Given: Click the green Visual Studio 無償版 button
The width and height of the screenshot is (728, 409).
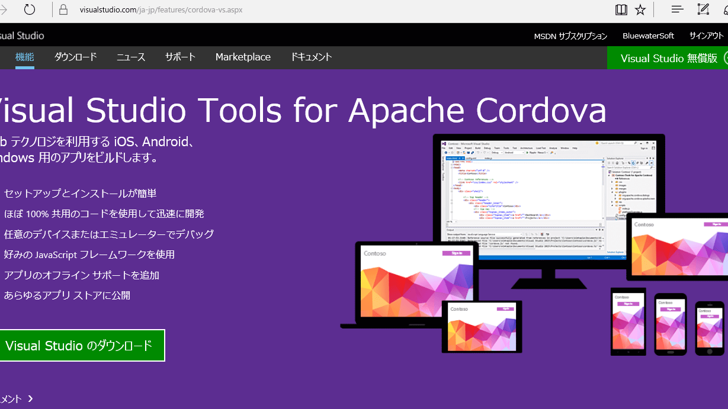Looking at the screenshot, I should pos(668,58).
